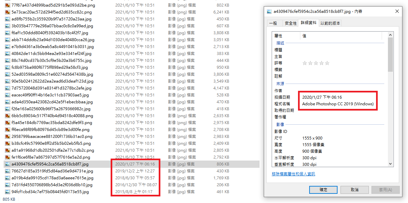Click the icon of ada4d350ea423082cd42e5f1ebecbbaa.jpg
Screen dimensions: 408x203
tap(8, 102)
